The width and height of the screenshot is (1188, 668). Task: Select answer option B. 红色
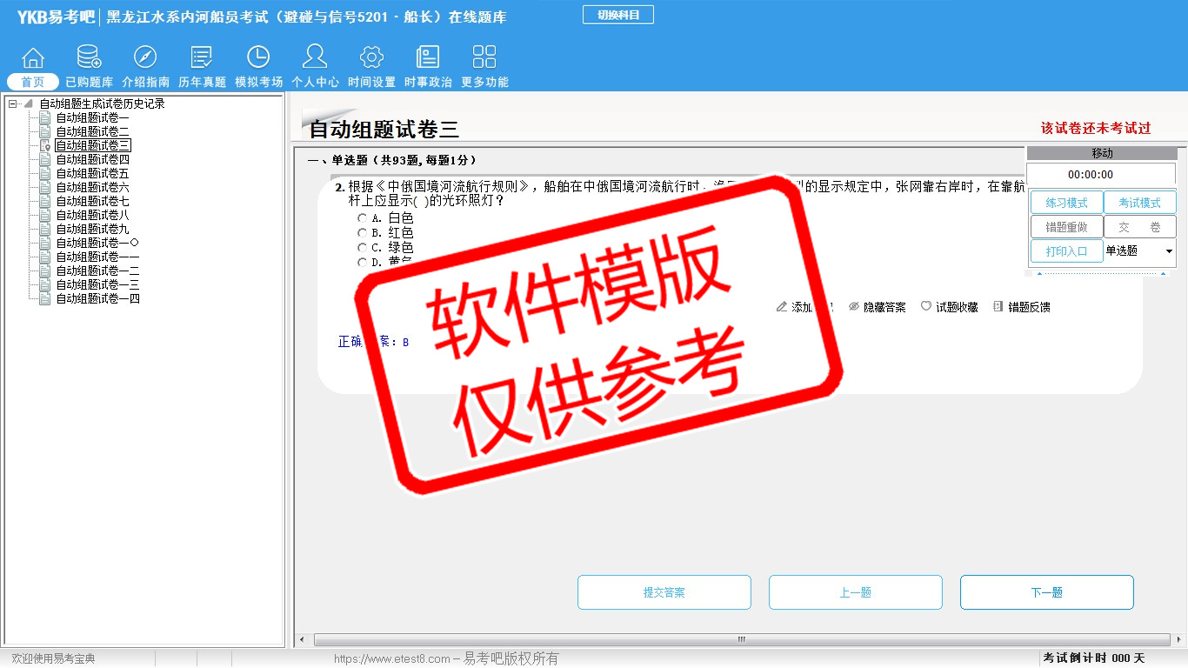363,233
